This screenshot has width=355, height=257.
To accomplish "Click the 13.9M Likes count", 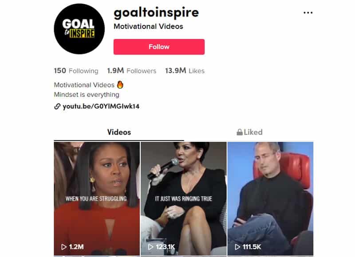I will pos(185,71).
